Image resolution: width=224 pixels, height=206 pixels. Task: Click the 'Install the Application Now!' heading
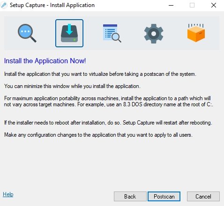pyautogui.click(x=45, y=61)
